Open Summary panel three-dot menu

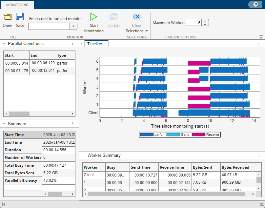(x=73, y=124)
